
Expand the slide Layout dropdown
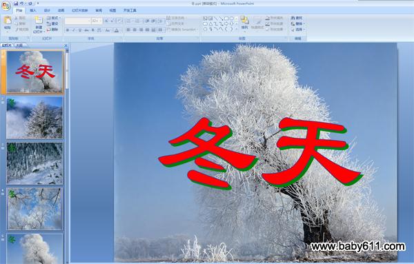coord(54,18)
